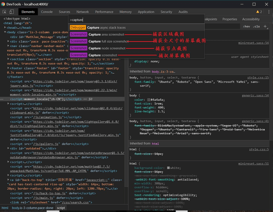
Task: Click the warnings count triangle icon
Action: pos(257,12)
